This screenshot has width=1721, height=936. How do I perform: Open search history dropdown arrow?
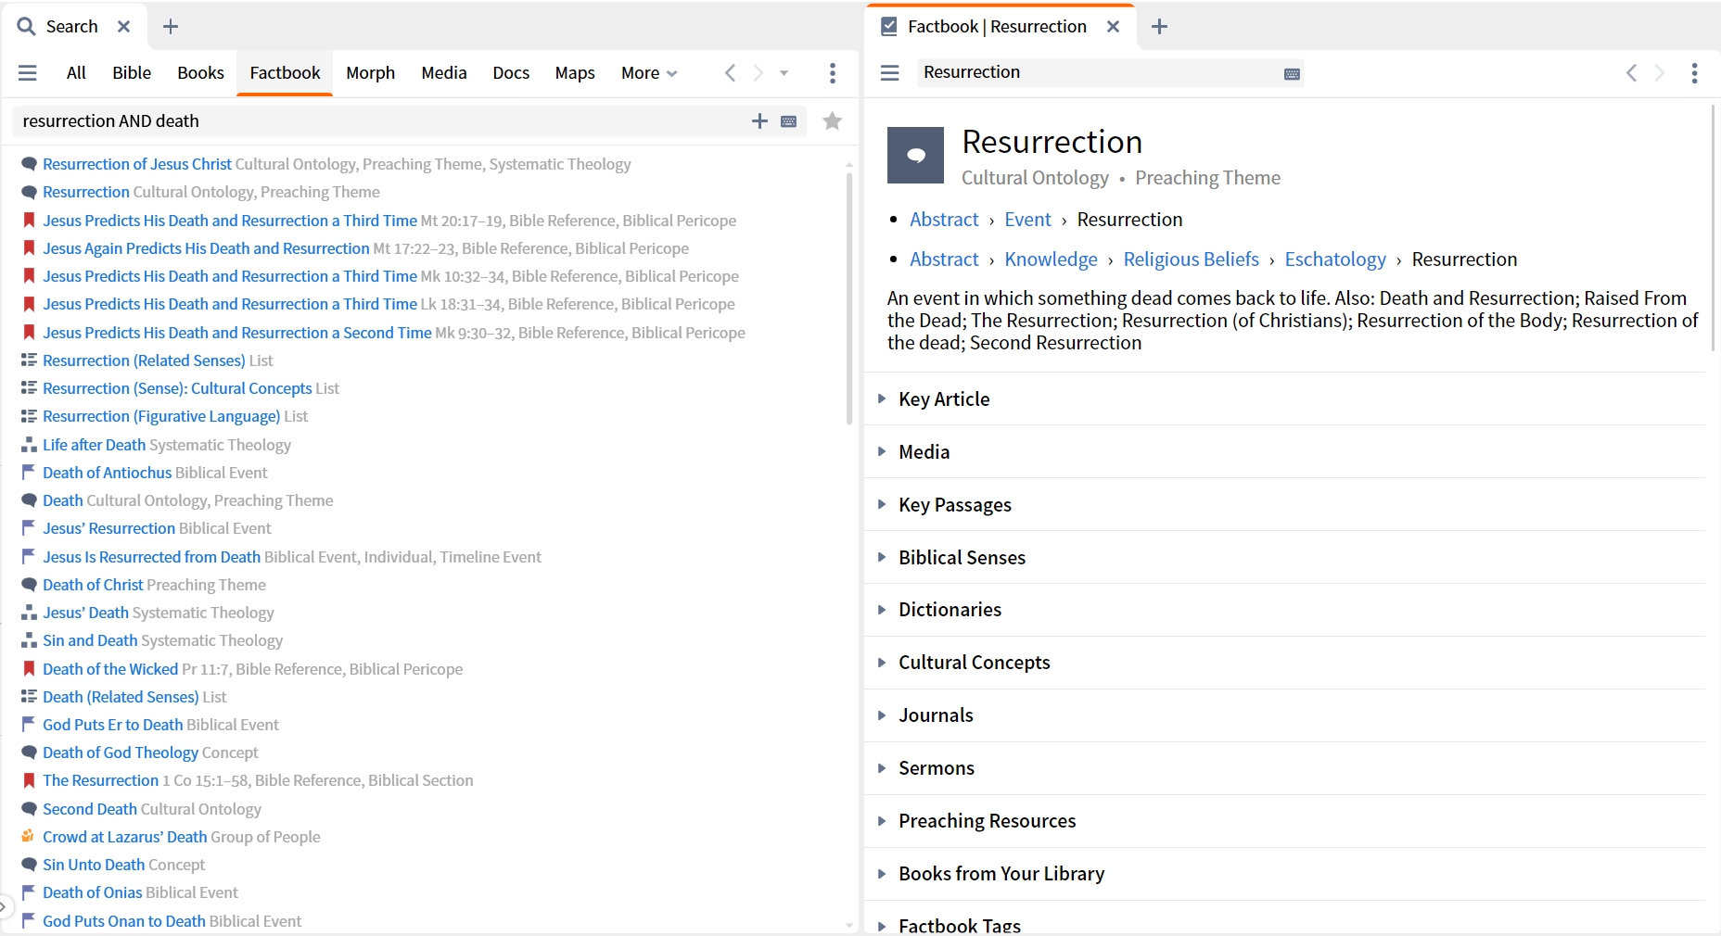coord(784,73)
